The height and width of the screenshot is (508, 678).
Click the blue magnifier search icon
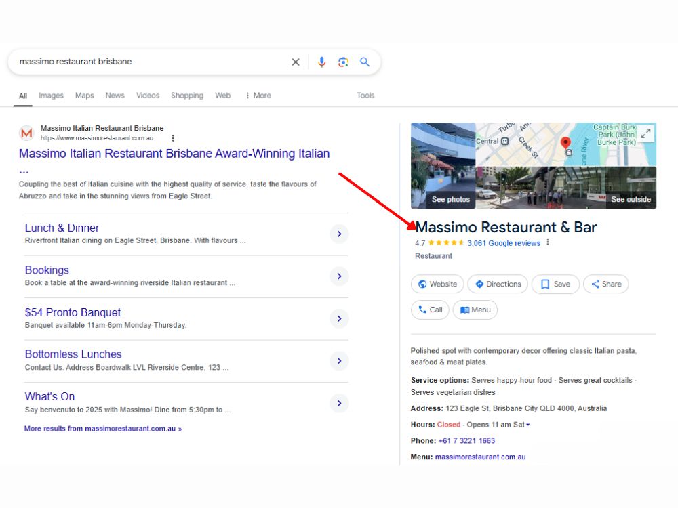click(x=365, y=62)
